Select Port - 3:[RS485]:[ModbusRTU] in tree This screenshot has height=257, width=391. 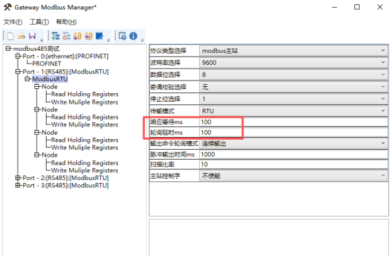(66, 186)
